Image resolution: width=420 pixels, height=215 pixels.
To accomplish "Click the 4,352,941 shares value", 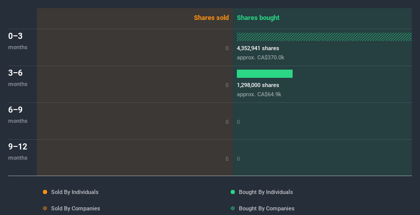I will [x=258, y=48].
